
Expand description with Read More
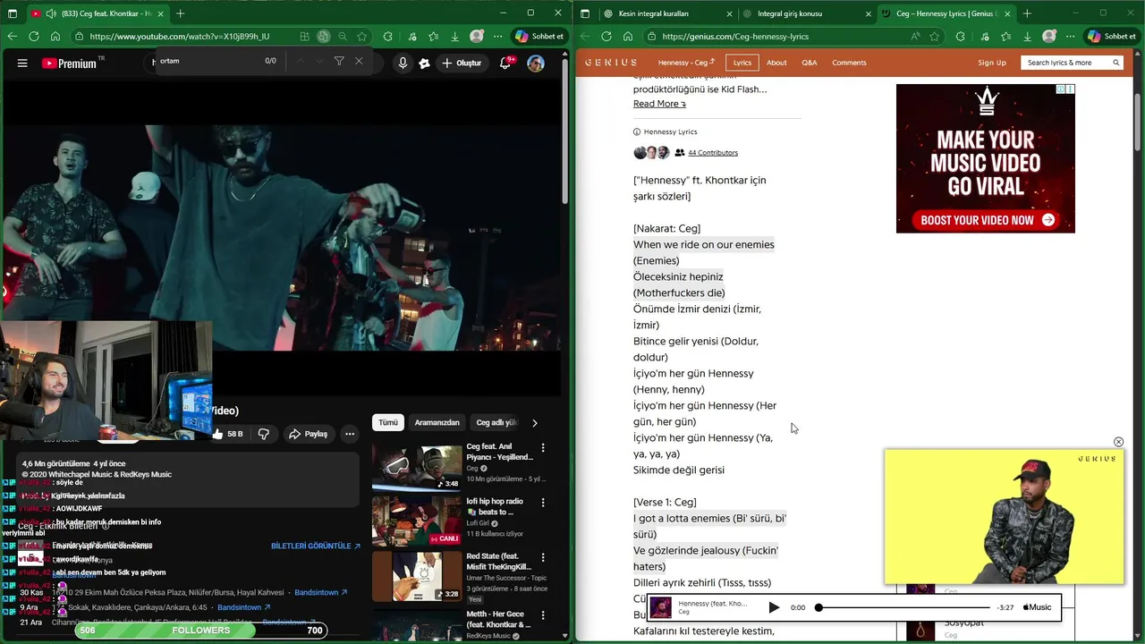coord(660,104)
